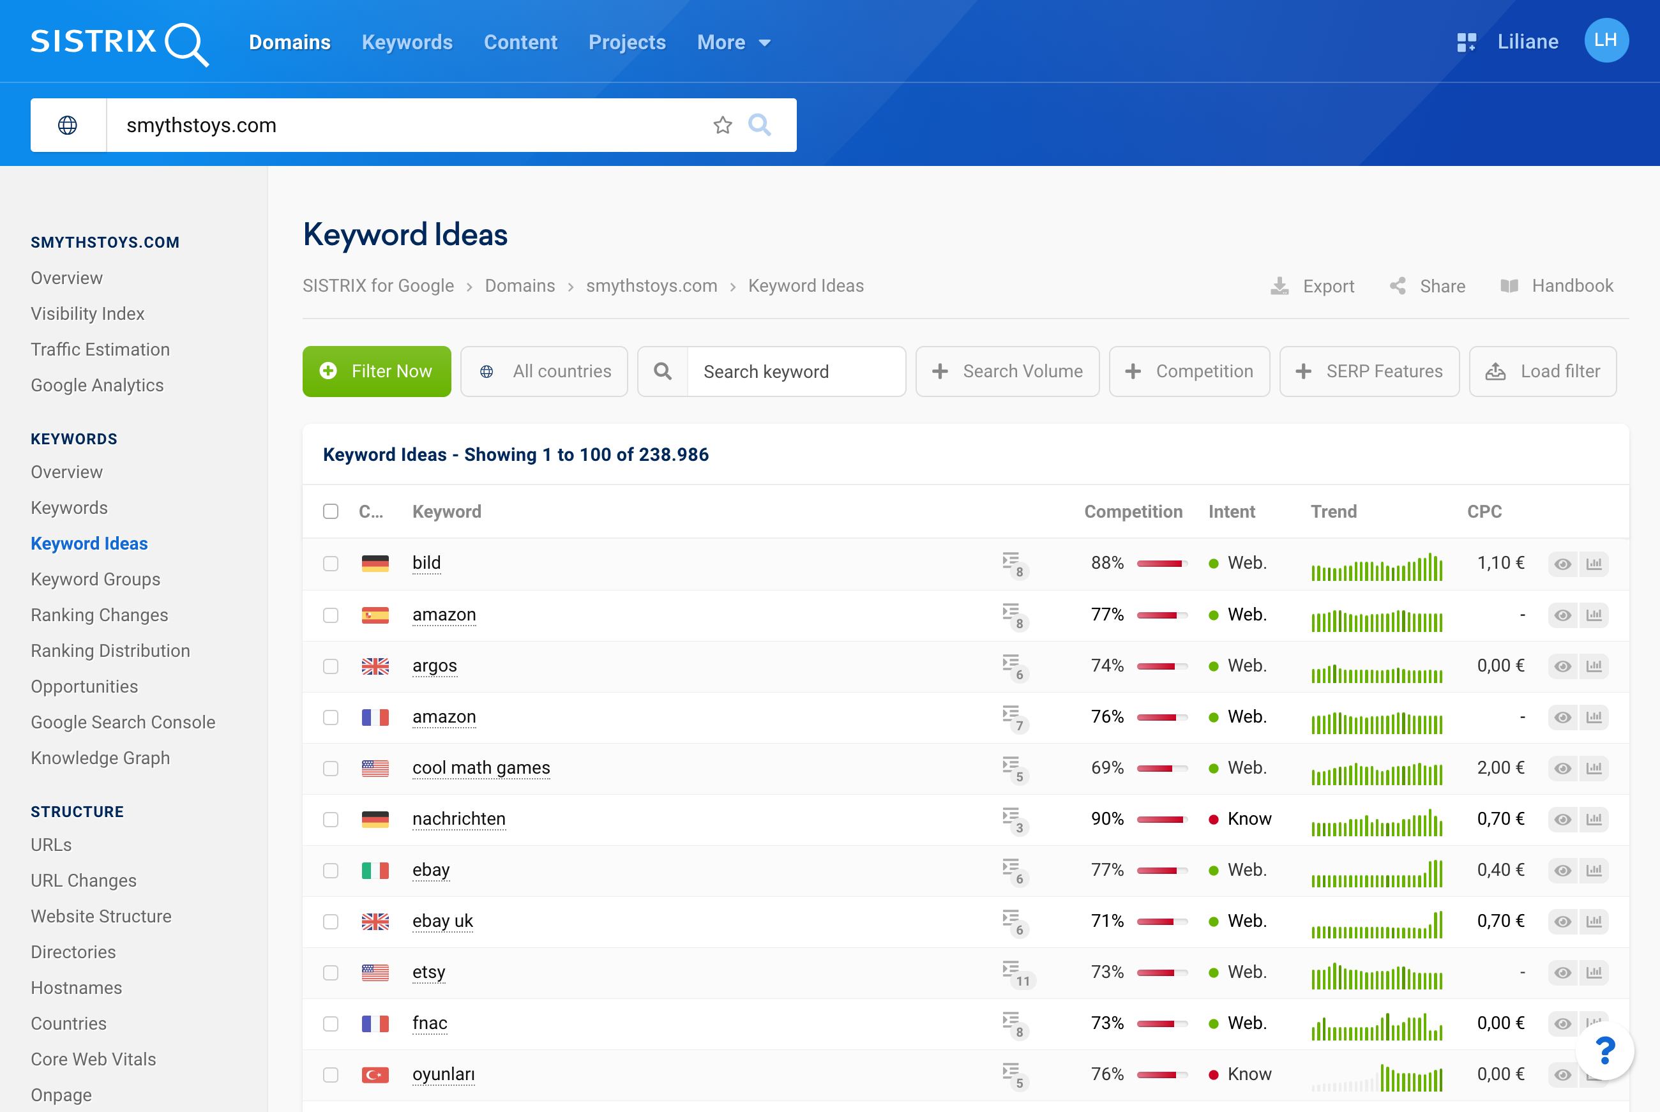
Task: Go to the Domains tab
Action: tap(289, 43)
